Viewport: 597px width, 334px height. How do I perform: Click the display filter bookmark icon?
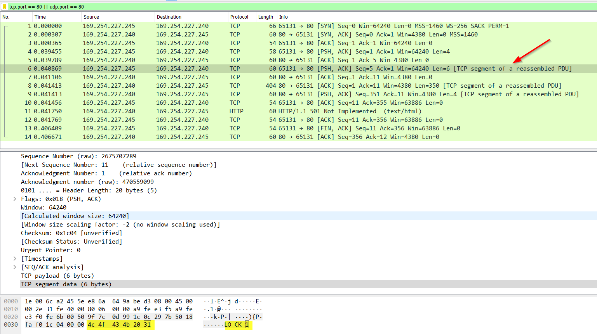4,7
